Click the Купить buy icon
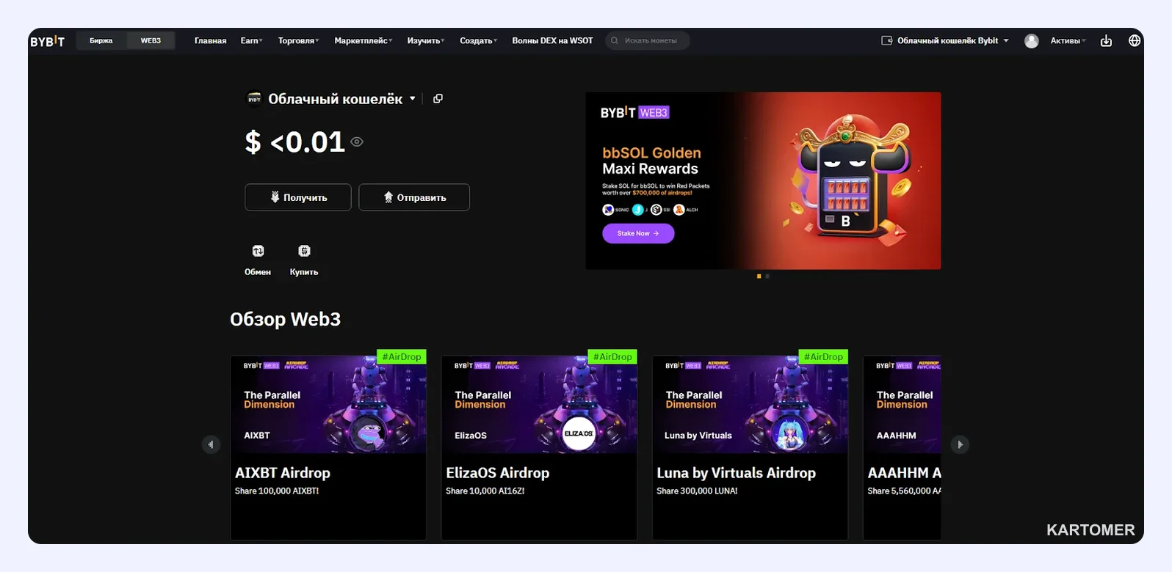Viewport: 1172px width, 572px height. 304,251
